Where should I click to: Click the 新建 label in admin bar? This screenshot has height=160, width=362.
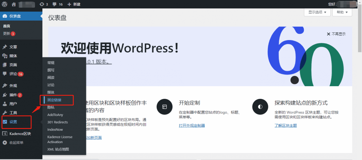click(77, 4)
